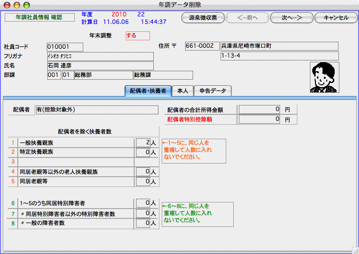Click the 社員コード field 010001
The height and width of the screenshot is (254, 359).
click(65, 46)
